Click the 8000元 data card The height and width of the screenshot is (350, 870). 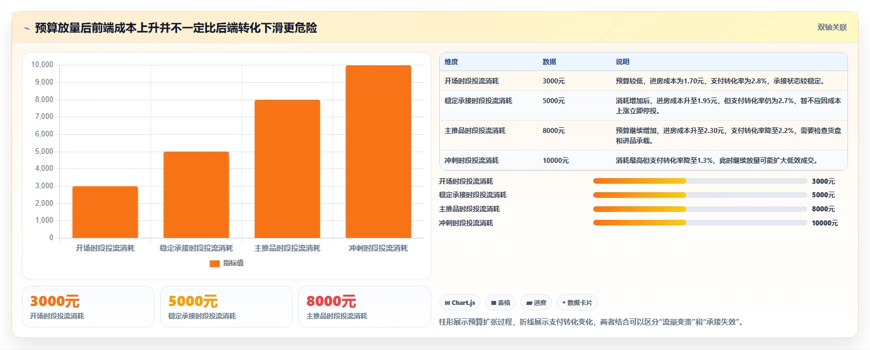click(x=364, y=307)
